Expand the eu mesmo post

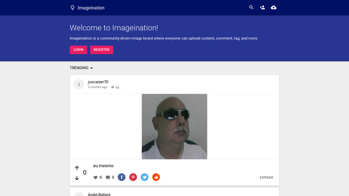point(266,178)
